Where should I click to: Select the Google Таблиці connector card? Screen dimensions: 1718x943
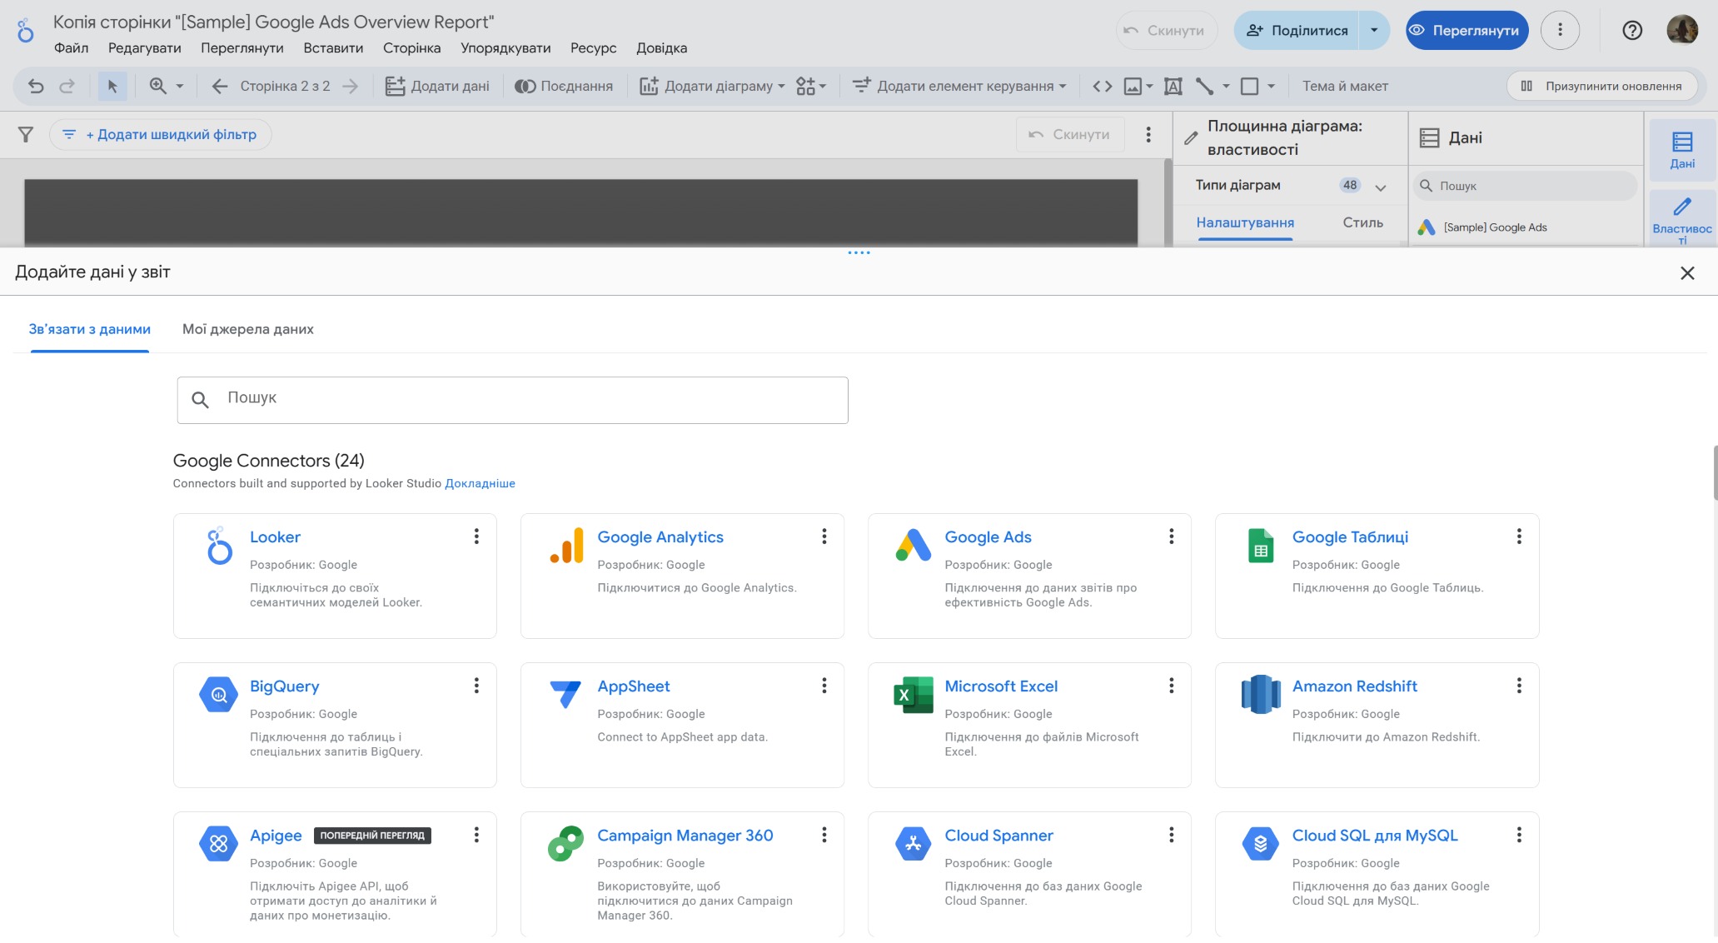tap(1377, 576)
